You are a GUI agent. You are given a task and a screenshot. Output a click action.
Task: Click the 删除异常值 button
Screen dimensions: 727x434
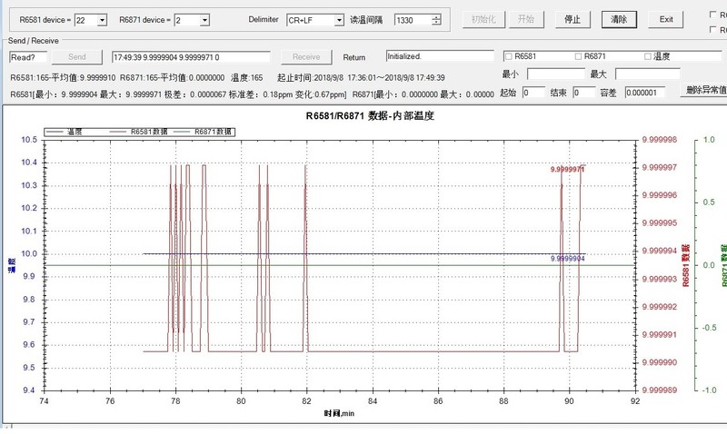pos(705,91)
